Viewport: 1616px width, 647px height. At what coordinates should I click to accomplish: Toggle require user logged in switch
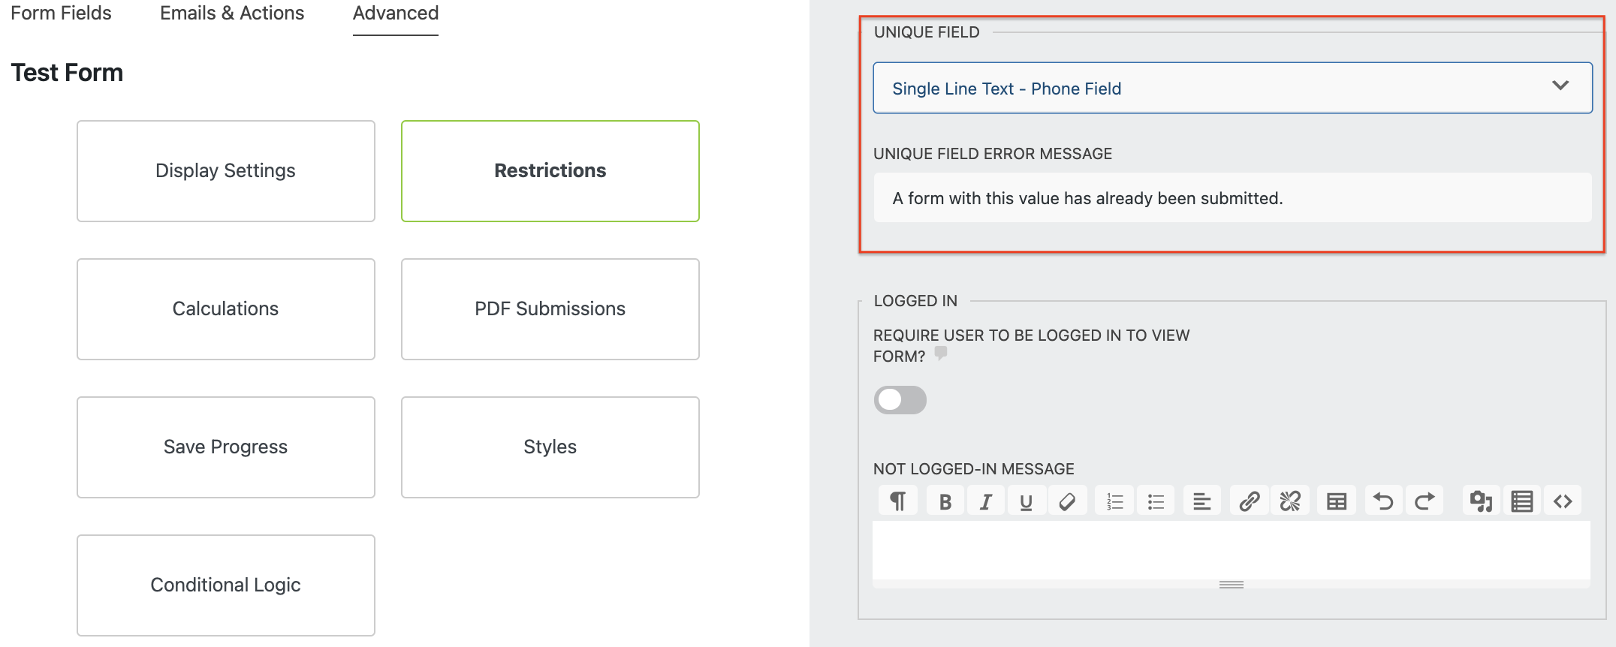tap(900, 400)
